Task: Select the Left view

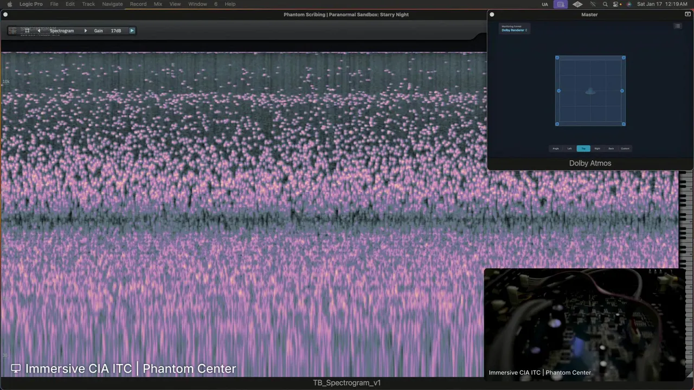Action: click(569, 148)
